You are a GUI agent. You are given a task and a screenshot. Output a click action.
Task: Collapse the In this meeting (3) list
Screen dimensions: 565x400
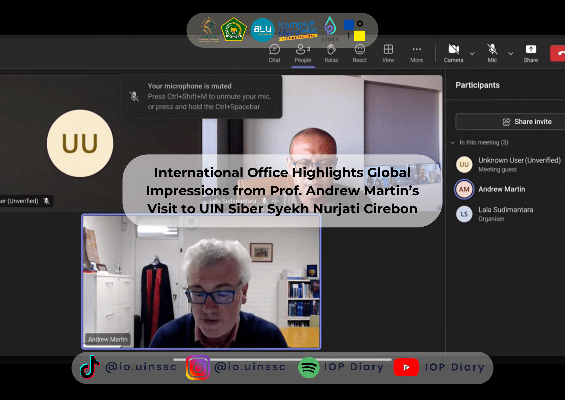coord(453,143)
